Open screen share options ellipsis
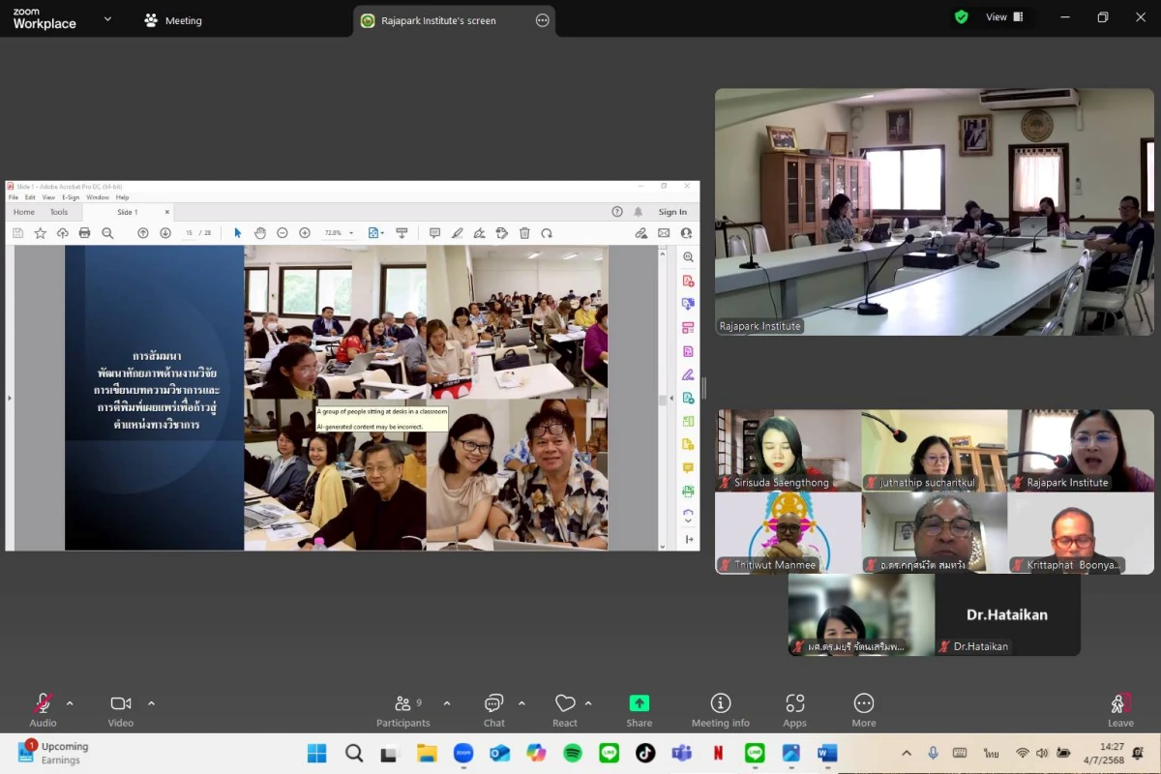Screen dimensions: 1161x774 [x=542, y=20]
